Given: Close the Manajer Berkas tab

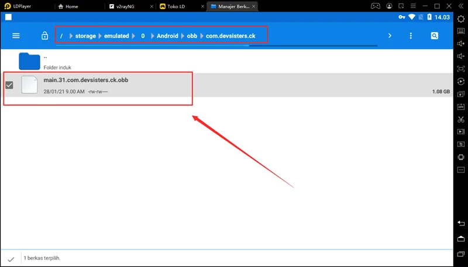Looking at the screenshot, I should [x=254, y=6].
